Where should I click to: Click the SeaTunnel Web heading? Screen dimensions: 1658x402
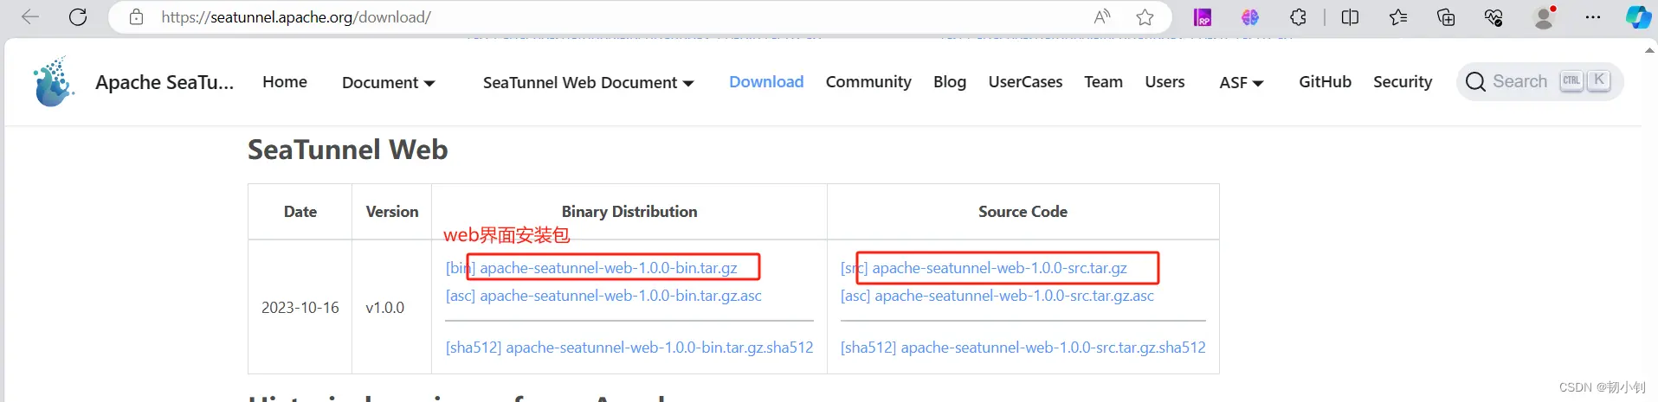coord(348,150)
